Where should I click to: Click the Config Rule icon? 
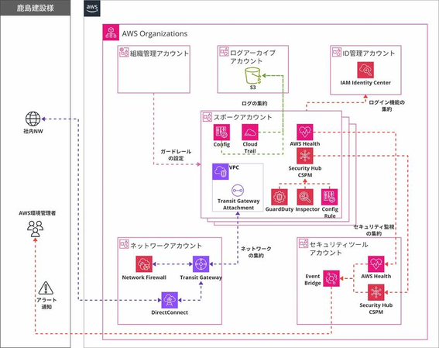point(329,197)
